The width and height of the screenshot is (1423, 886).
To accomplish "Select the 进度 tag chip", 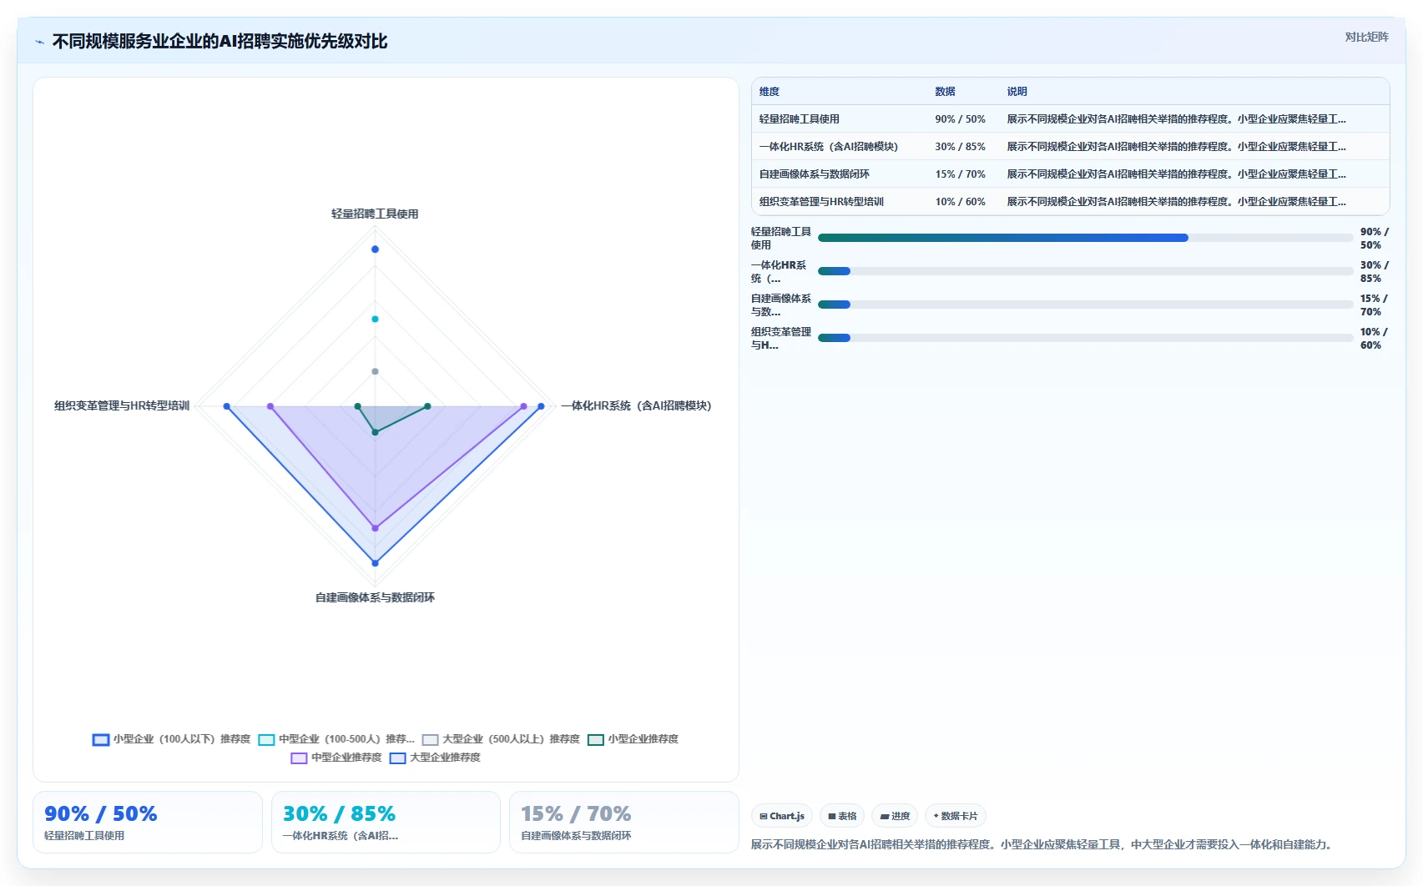I will (895, 816).
